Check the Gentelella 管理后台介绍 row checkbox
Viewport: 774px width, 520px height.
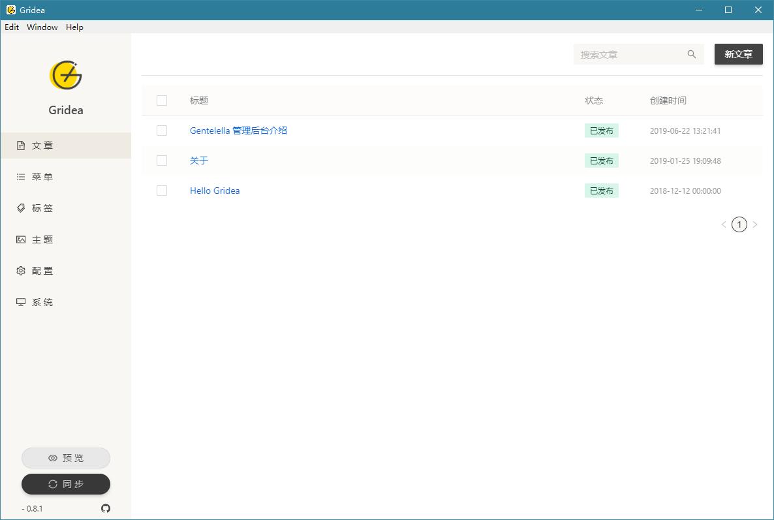pyautogui.click(x=162, y=130)
